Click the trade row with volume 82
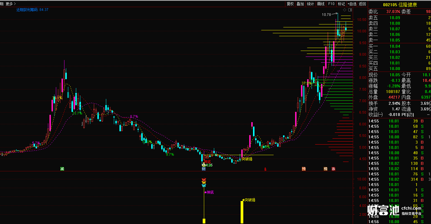Image resolution: width=431 pixels, height=224 pixels. tap(399, 137)
